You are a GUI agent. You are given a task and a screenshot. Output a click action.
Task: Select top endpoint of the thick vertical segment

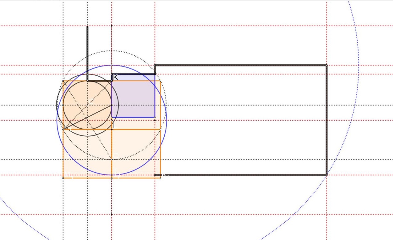87,27
